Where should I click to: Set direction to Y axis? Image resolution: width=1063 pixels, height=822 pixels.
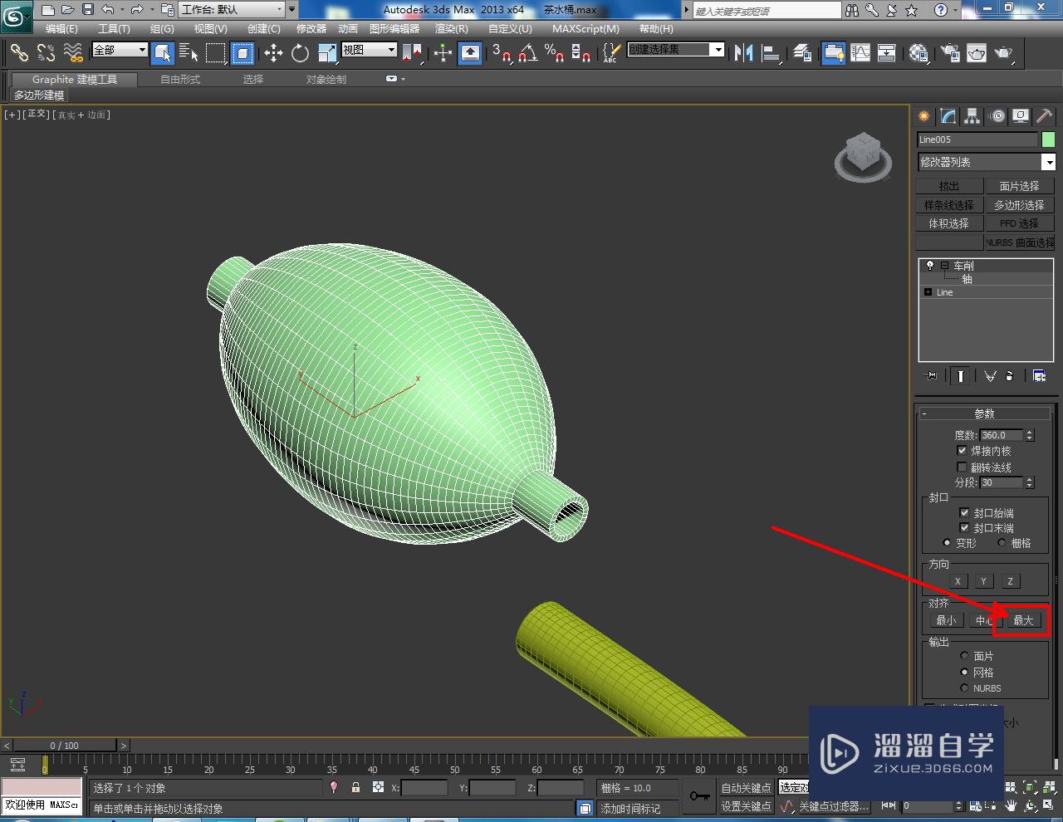983,581
